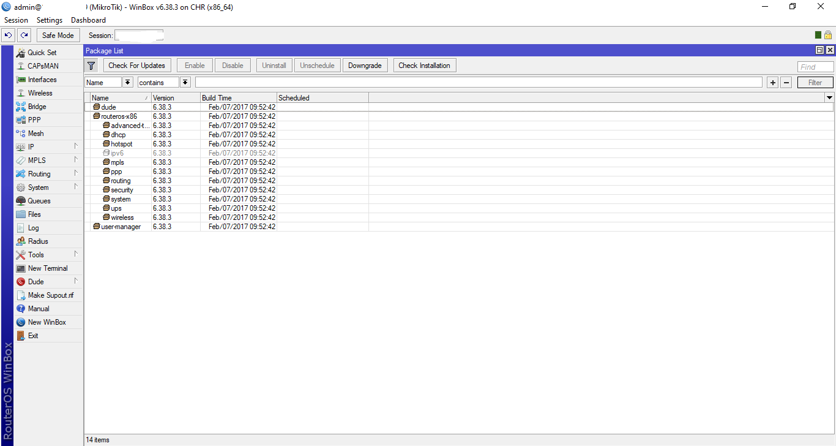Screen dimensions: 836x446
Task: Click the Redo arrow icon
Action: pyautogui.click(x=24, y=35)
